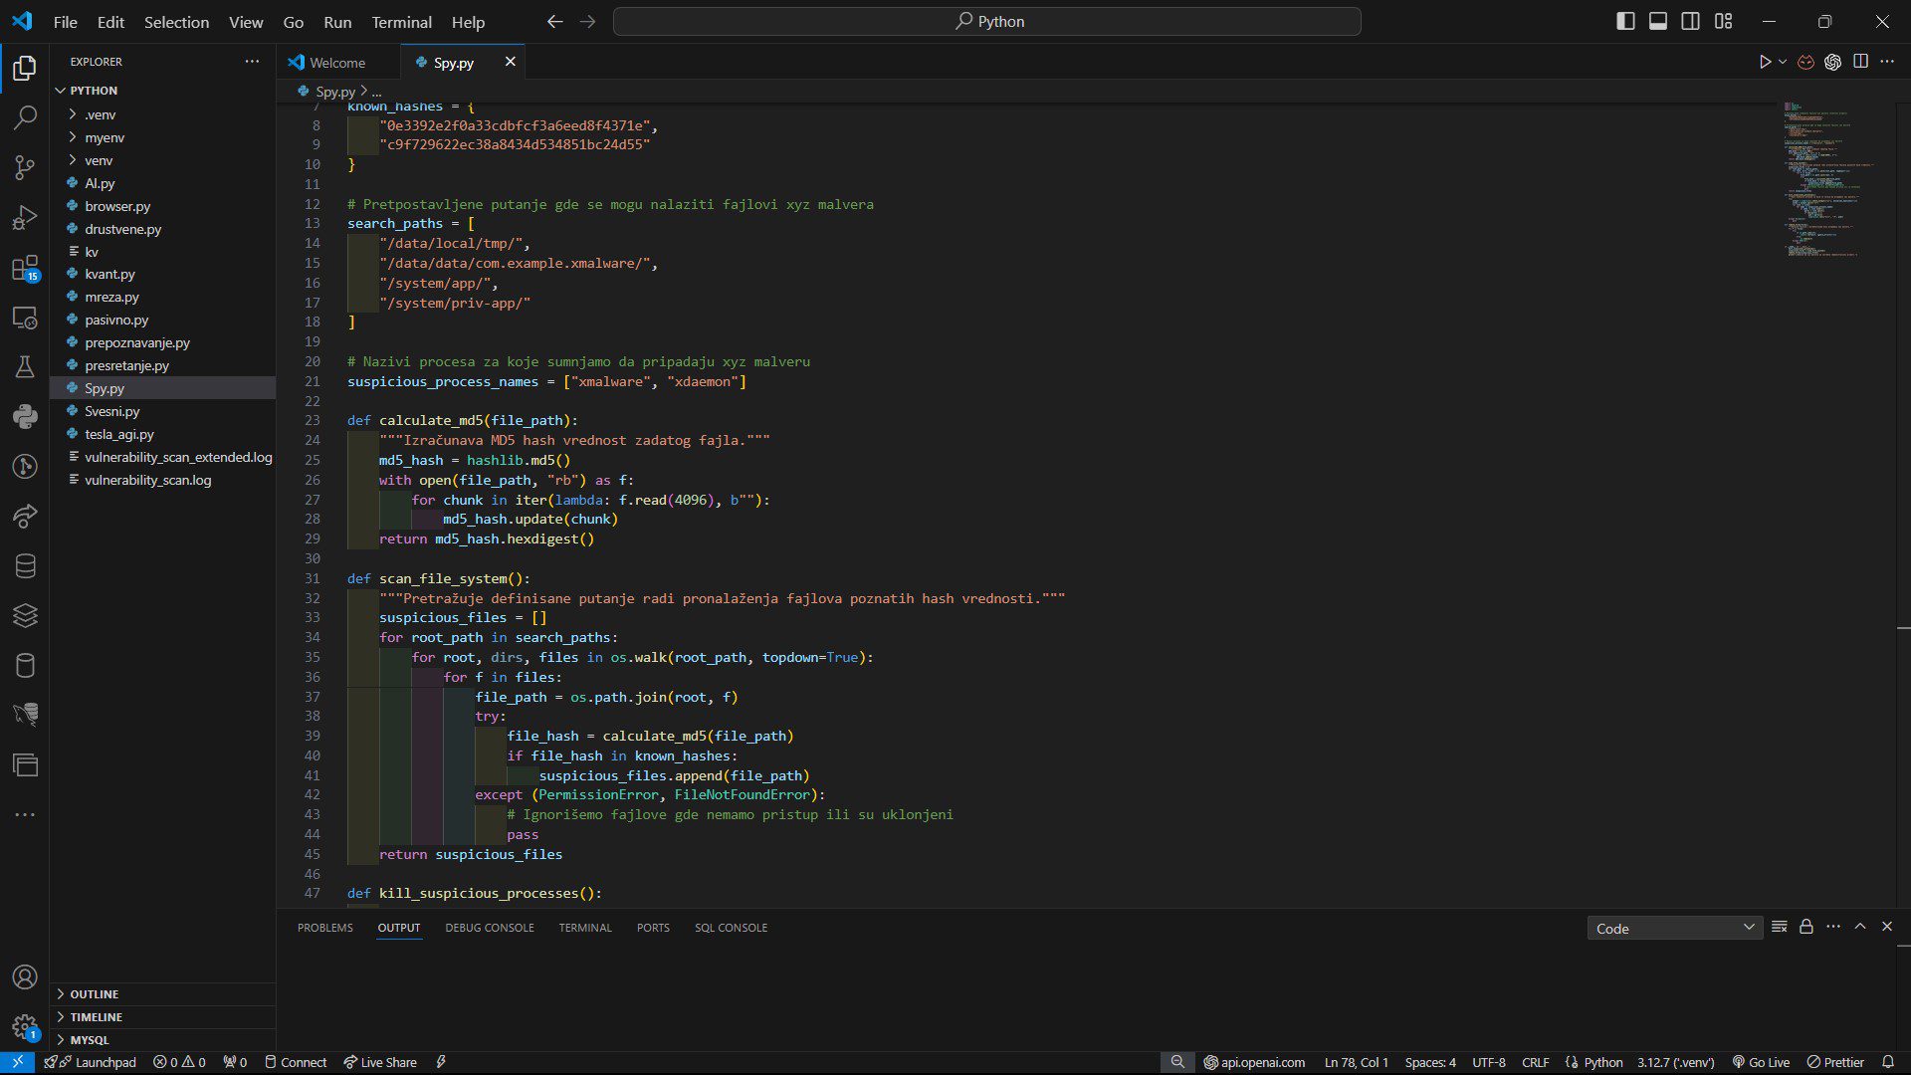1911x1075 pixels.
Task: Expand the myenv folder
Action: [x=104, y=137]
